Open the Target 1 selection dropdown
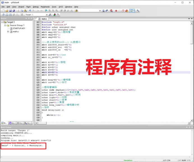This screenshot has width=194, height=162. coord(47,15)
